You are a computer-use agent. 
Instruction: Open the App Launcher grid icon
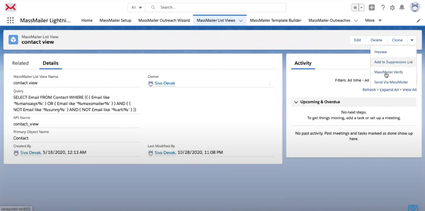(x=11, y=20)
